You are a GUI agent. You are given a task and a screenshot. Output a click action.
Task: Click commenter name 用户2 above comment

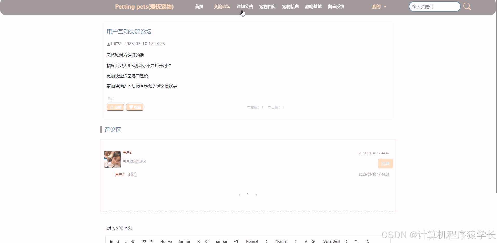[127, 152]
